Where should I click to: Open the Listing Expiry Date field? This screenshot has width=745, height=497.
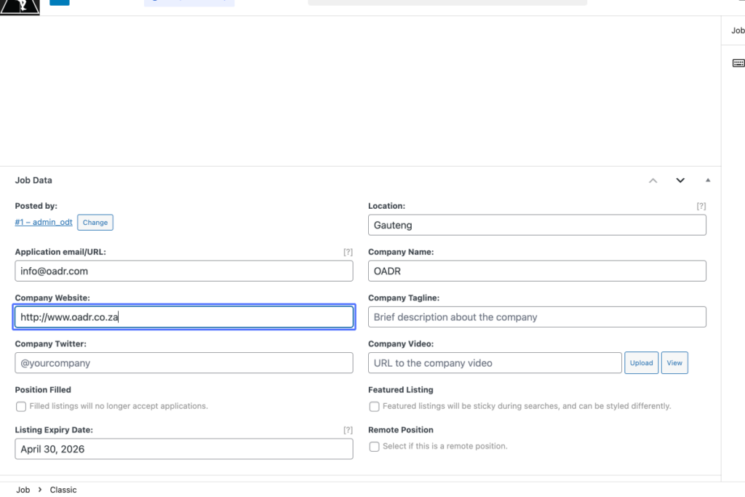(184, 449)
